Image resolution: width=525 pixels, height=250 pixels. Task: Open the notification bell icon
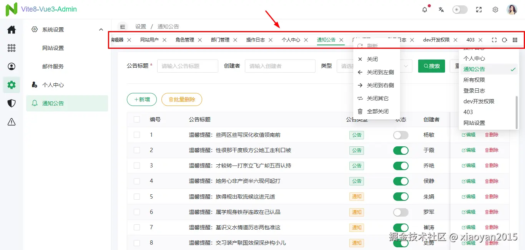point(425,10)
